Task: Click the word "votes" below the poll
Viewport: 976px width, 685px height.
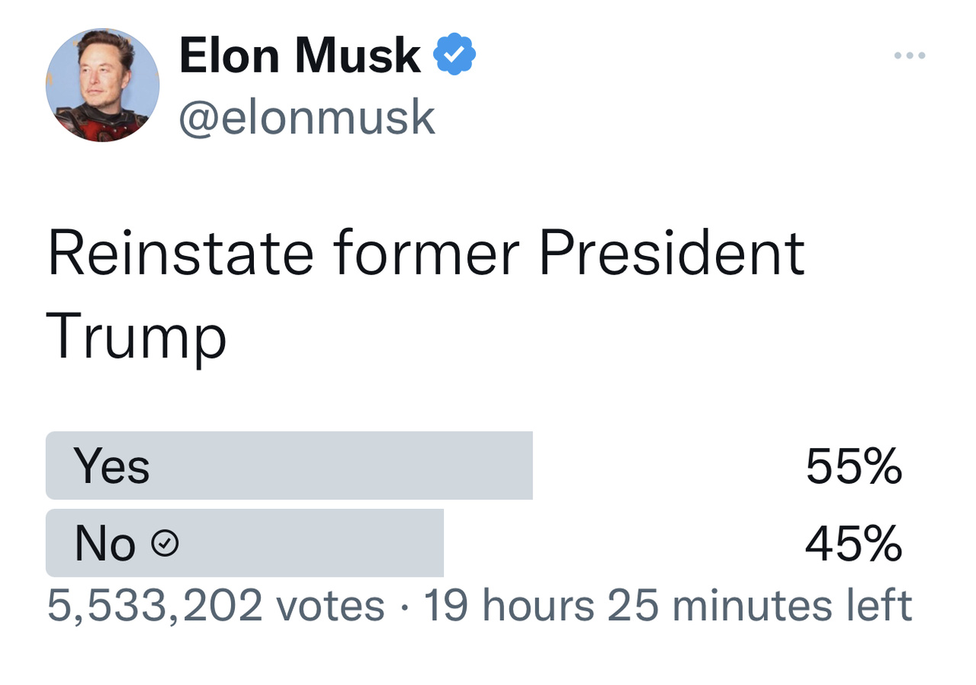Action: click(x=330, y=606)
